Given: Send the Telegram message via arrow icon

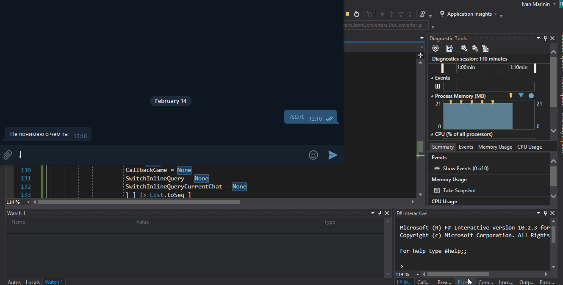Looking at the screenshot, I should pos(333,155).
